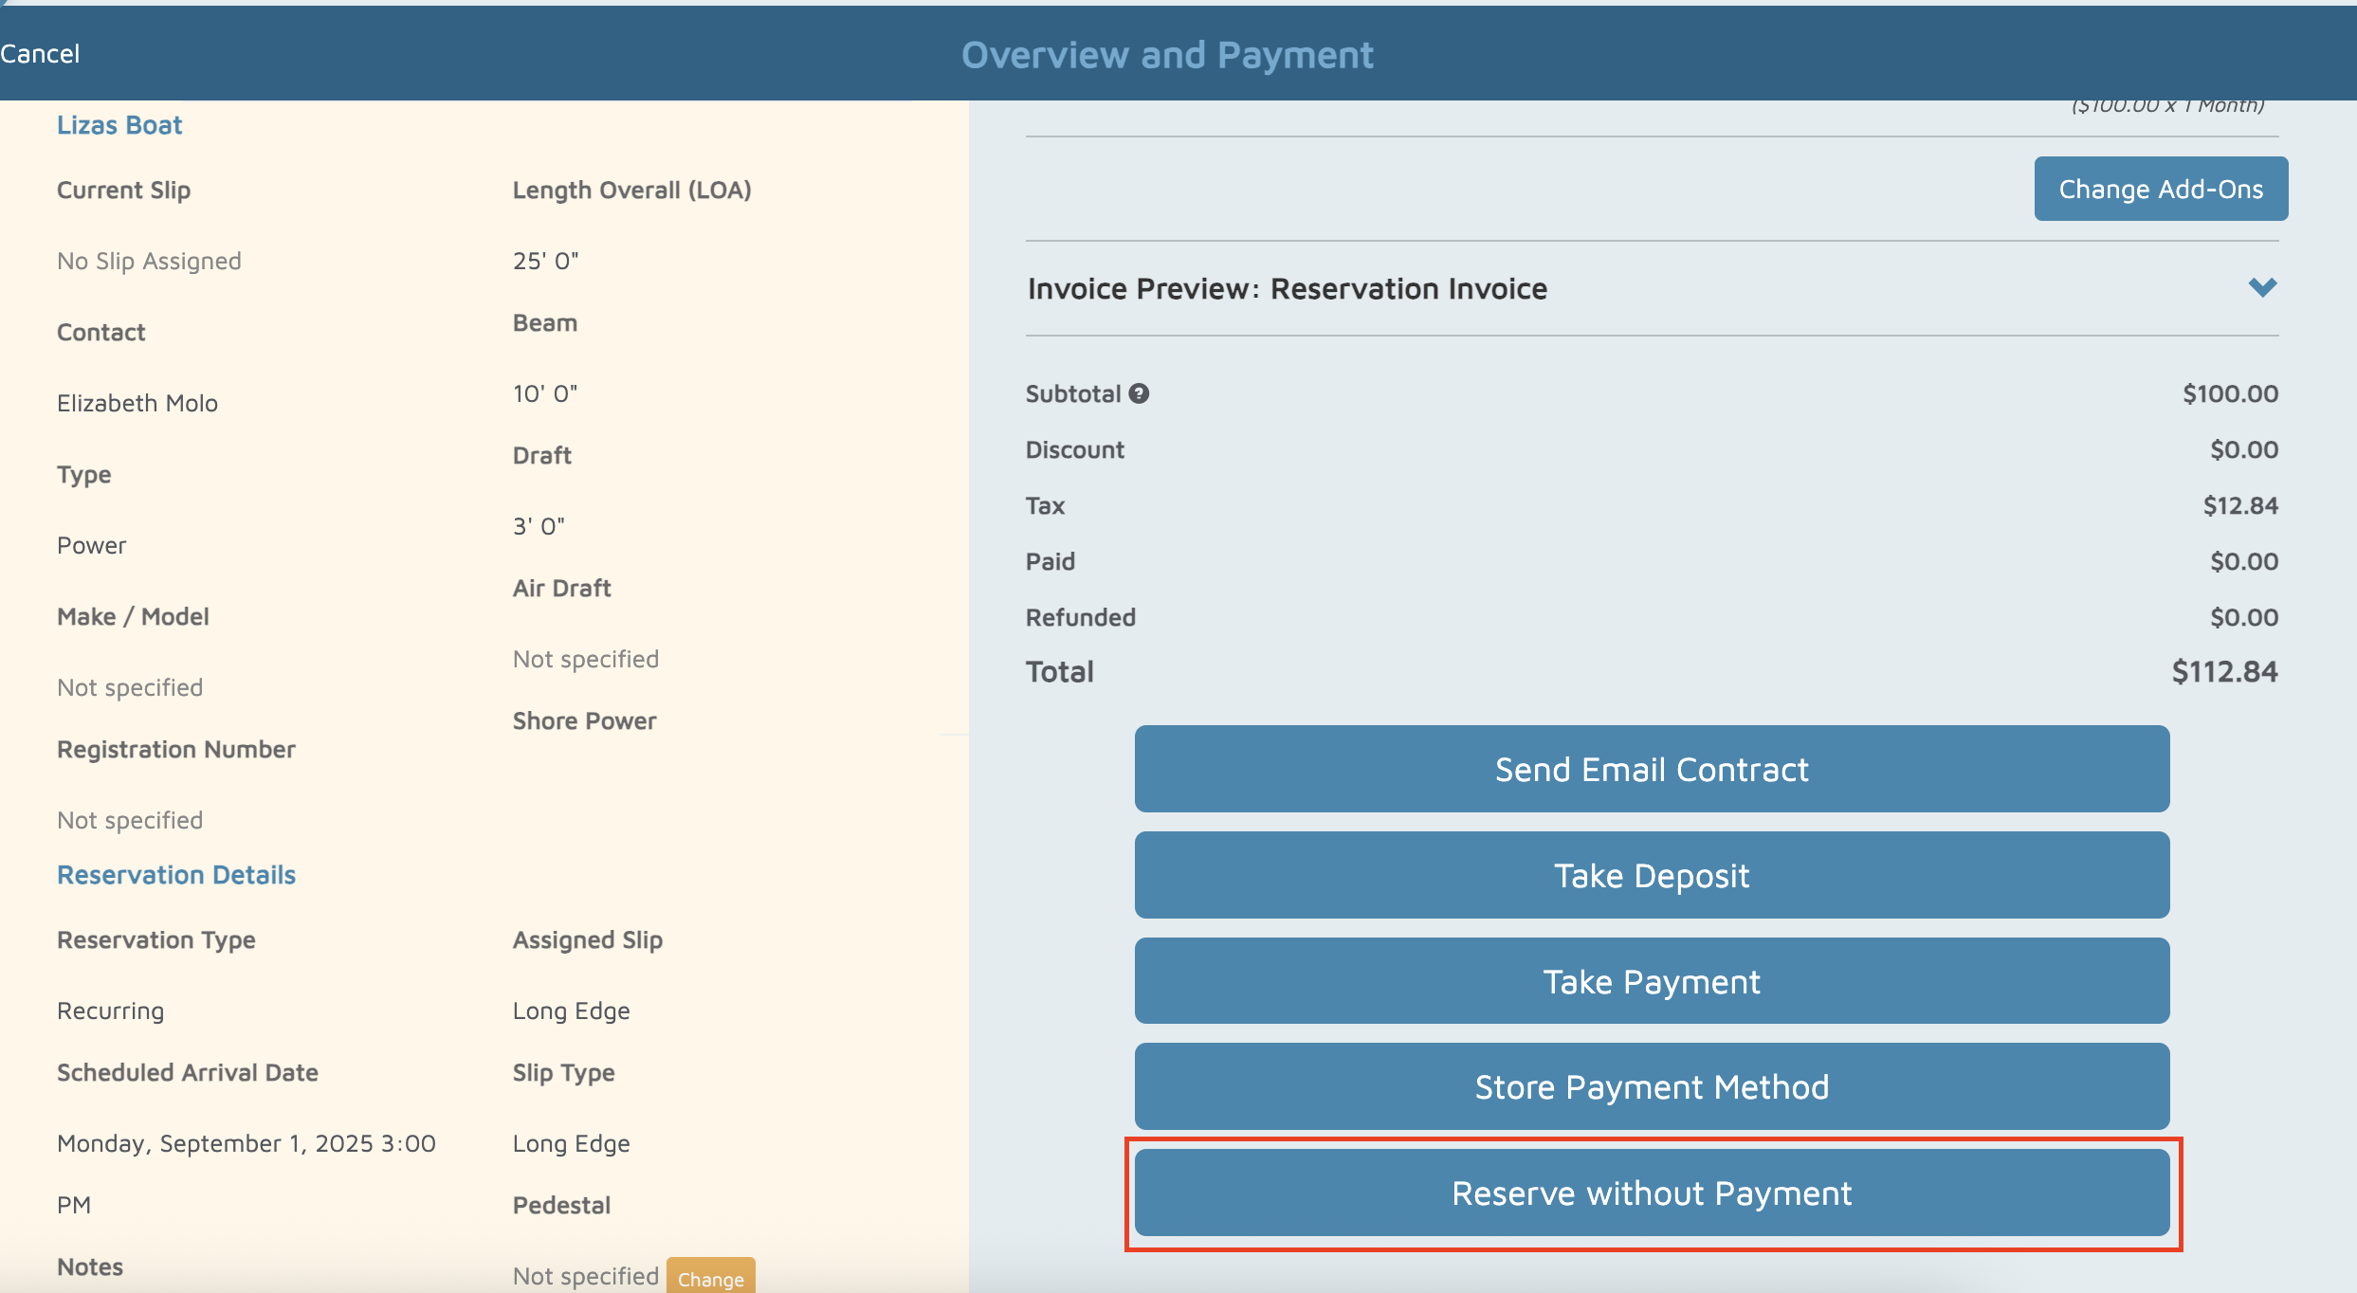The height and width of the screenshot is (1293, 2357).
Task: Click the No Slip Assigned text
Action: click(149, 261)
